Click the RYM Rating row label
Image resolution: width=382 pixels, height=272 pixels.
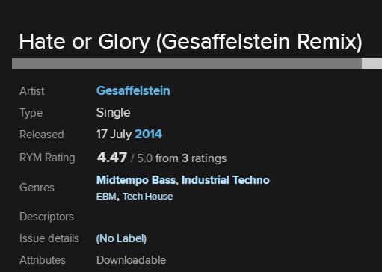(x=47, y=158)
